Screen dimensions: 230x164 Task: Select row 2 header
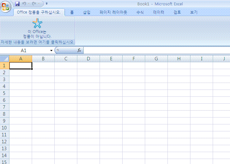point(4,73)
